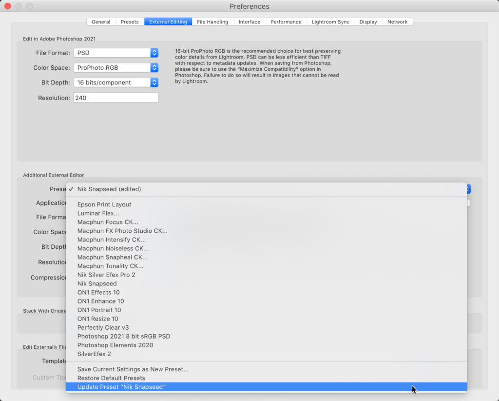Switch to the File Handling tab
This screenshot has height=401, width=499.
[x=212, y=22]
